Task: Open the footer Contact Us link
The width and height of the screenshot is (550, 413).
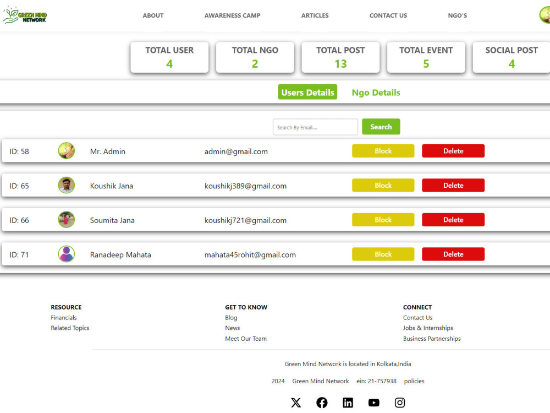Action: 418,318
